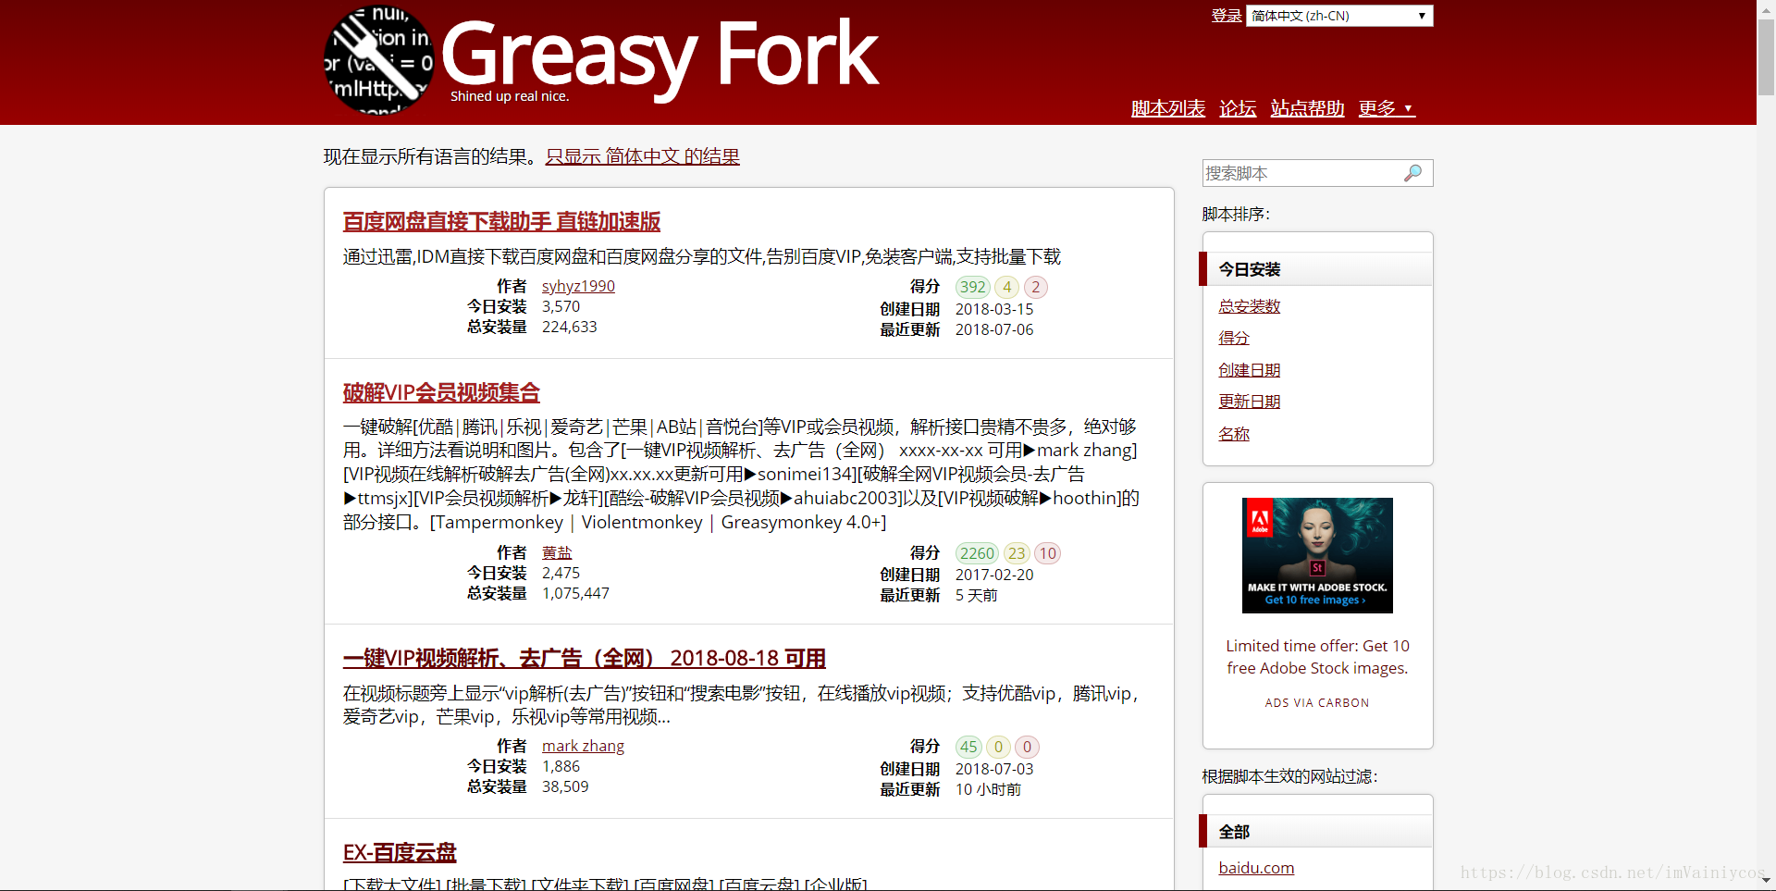View author mark zhang profile
The width and height of the screenshot is (1776, 891).
(583, 746)
